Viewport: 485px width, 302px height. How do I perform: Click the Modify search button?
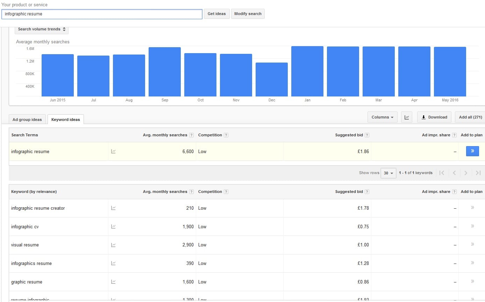click(x=248, y=14)
